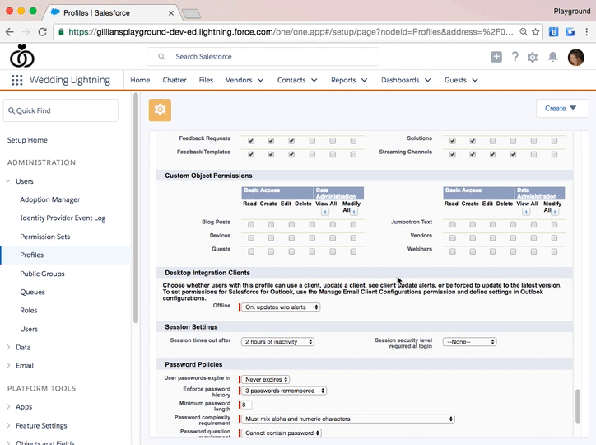Uncheck Create for Solutions

coord(473,141)
